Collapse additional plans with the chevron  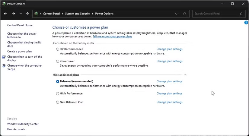point(185,74)
